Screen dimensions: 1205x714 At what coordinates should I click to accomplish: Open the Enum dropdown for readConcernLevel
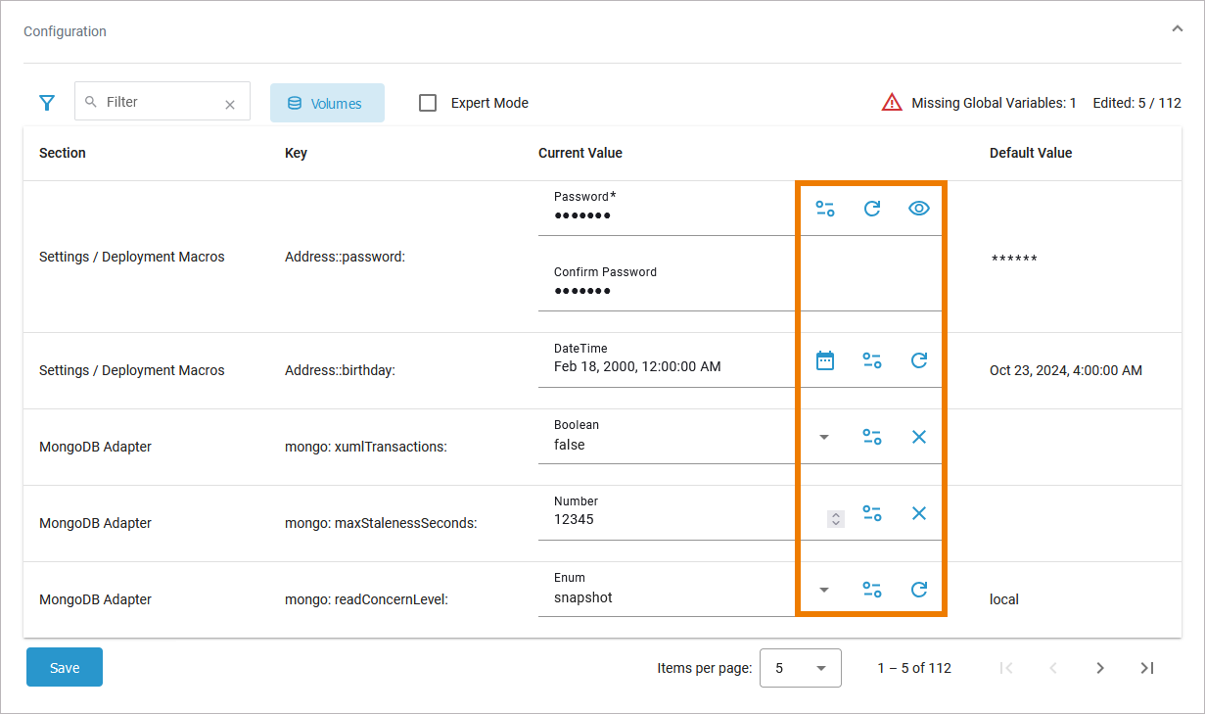pyautogui.click(x=824, y=590)
